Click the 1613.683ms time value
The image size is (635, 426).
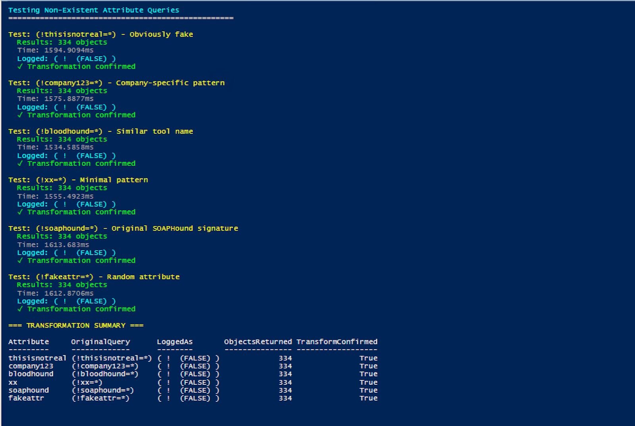66,245
